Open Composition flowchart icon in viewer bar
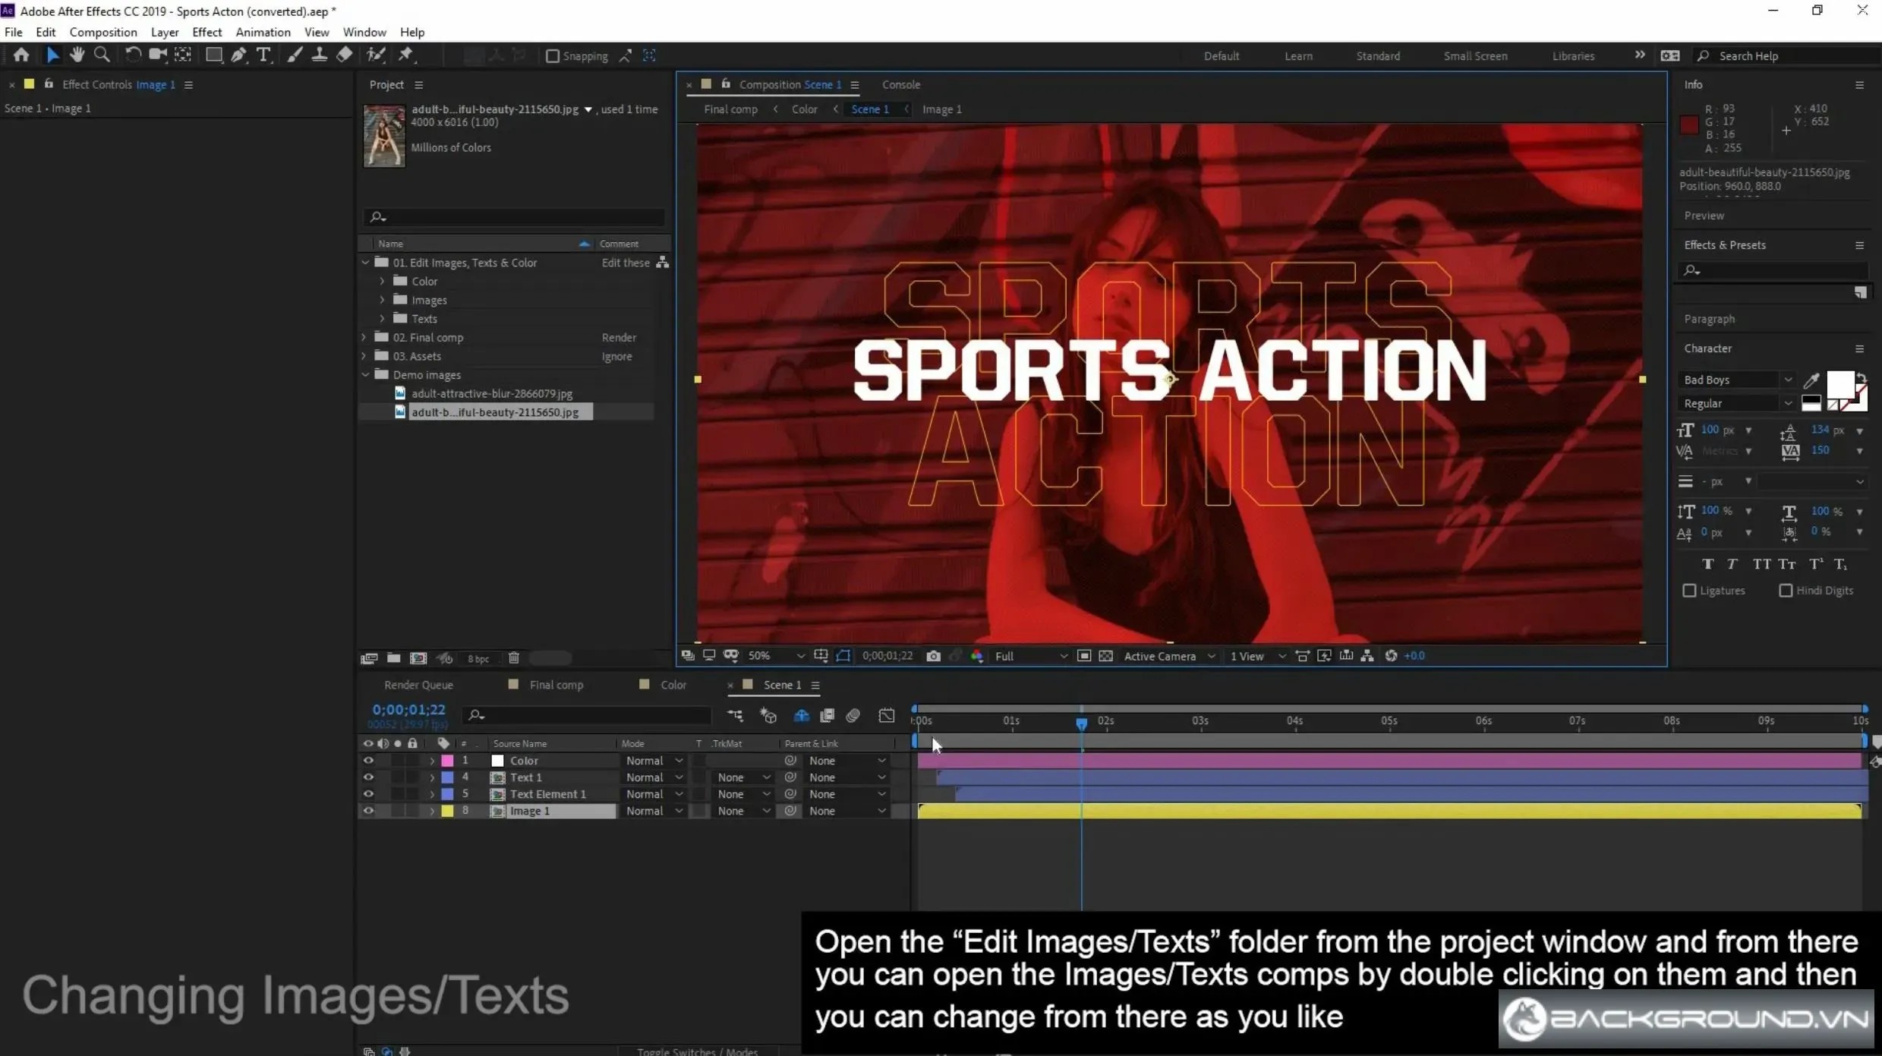The width and height of the screenshot is (1882, 1056). tap(1367, 656)
